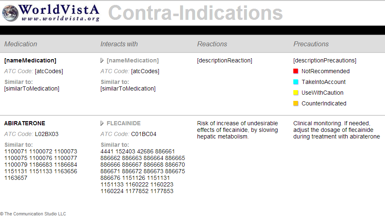Select the Precautions column header
This screenshot has width=385, height=222.
click(311, 44)
